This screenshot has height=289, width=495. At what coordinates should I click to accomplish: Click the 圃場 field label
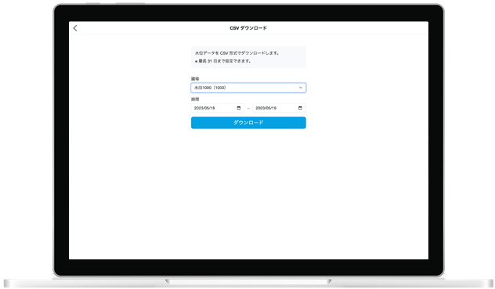195,79
